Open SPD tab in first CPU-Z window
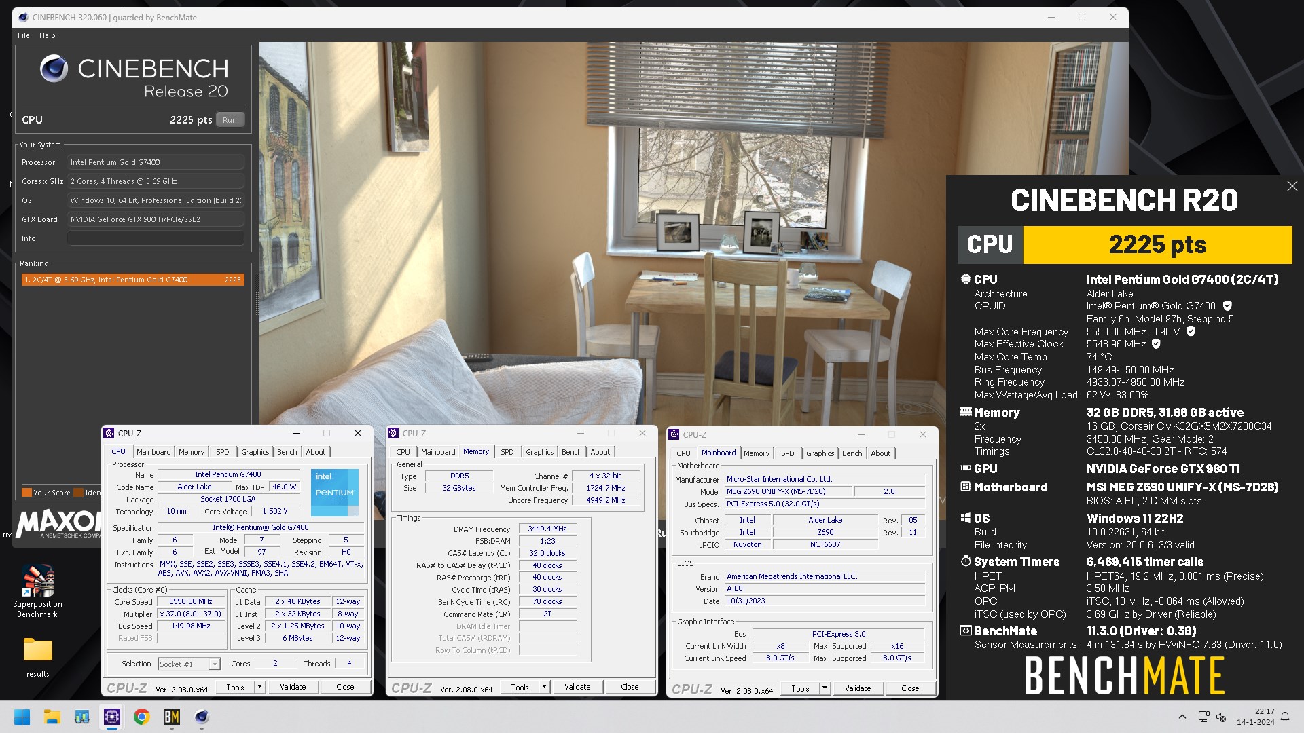Image resolution: width=1304 pixels, height=733 pixels. [x=223, y=452]
